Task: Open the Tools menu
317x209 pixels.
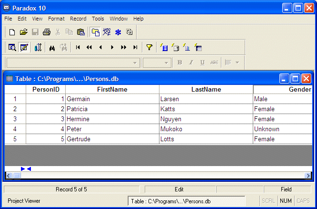Action: [98, 19]
